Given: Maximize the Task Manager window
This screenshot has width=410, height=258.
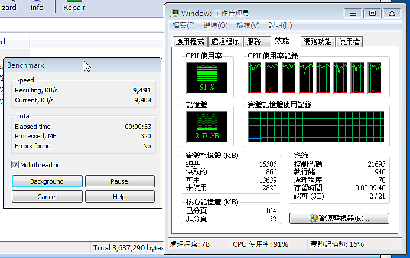Looking at the screenshot, I should coord(372,14).
